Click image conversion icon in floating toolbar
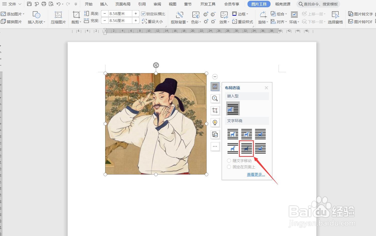The height and width of the screenshot is (236, 376). pos(215,134)
